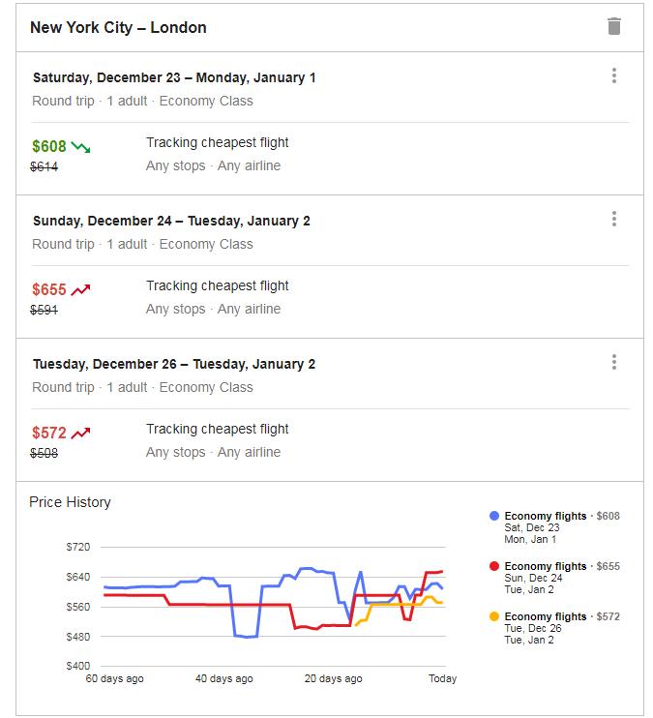Select the yellow legend dot for Tue, Dec 26 flights
Viewport: 653px width, 718px height.
pos(493,616)
